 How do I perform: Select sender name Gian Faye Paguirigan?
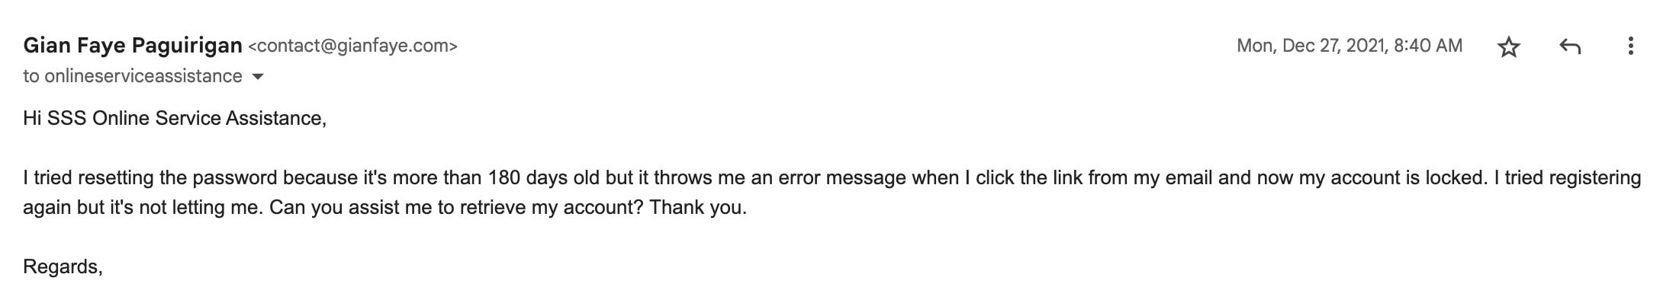[x=133, y=46]
